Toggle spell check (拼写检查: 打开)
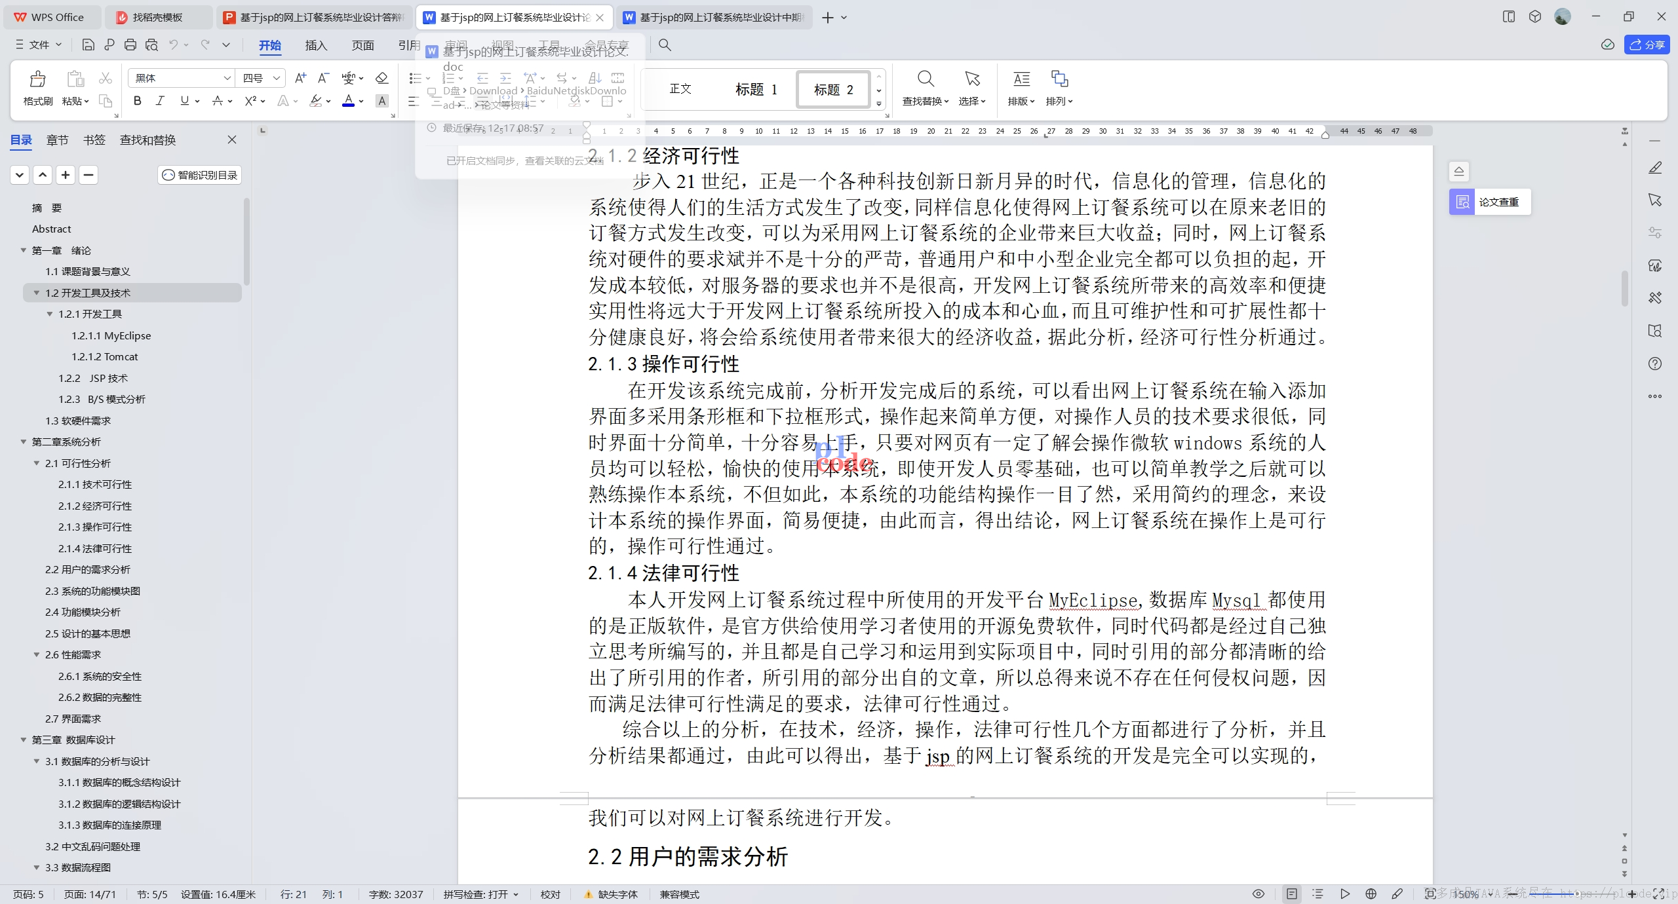1678x904 pixels. (481, 894)
